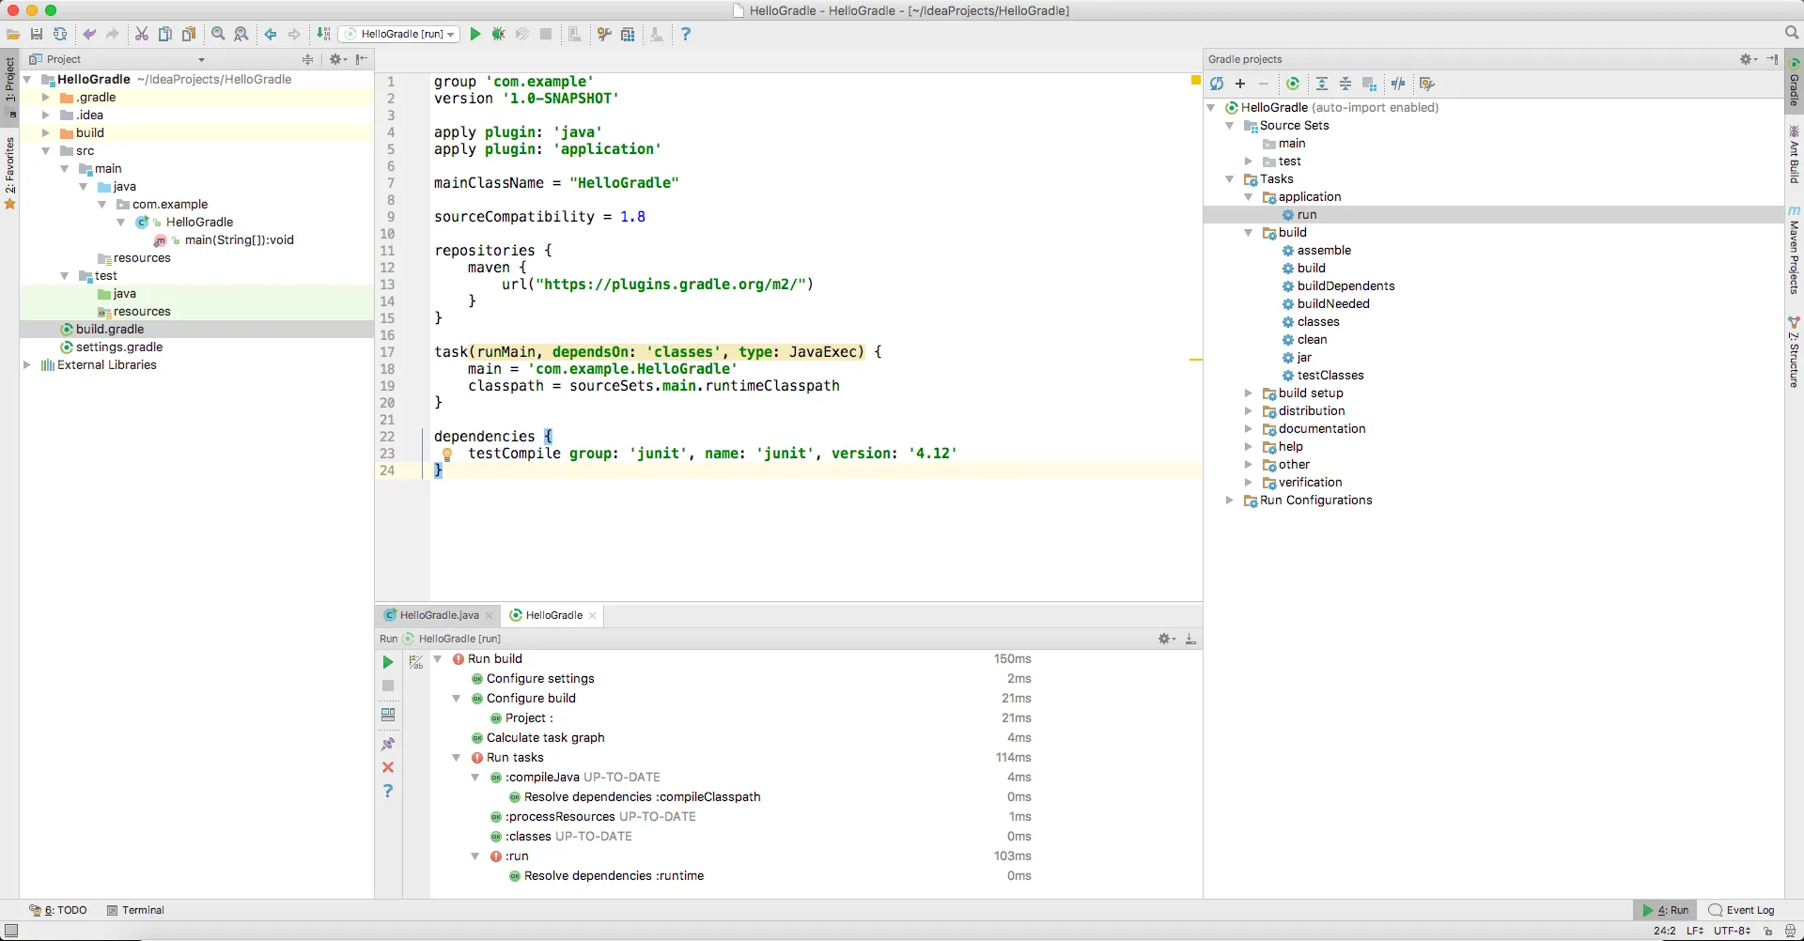The width and height of the screenshot is (1804, 941).
Task: Pin the Run tab using pin icon
Action: tap(388, 744)
